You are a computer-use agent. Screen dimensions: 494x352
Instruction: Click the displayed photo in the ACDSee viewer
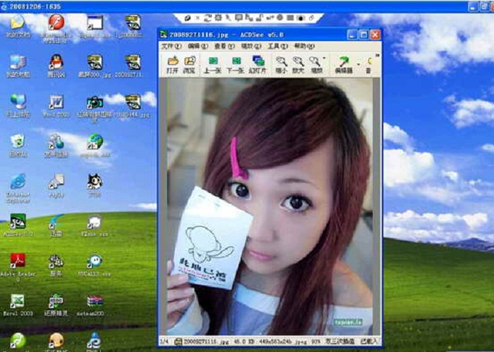pyautogui.click(x=270, y=206)
